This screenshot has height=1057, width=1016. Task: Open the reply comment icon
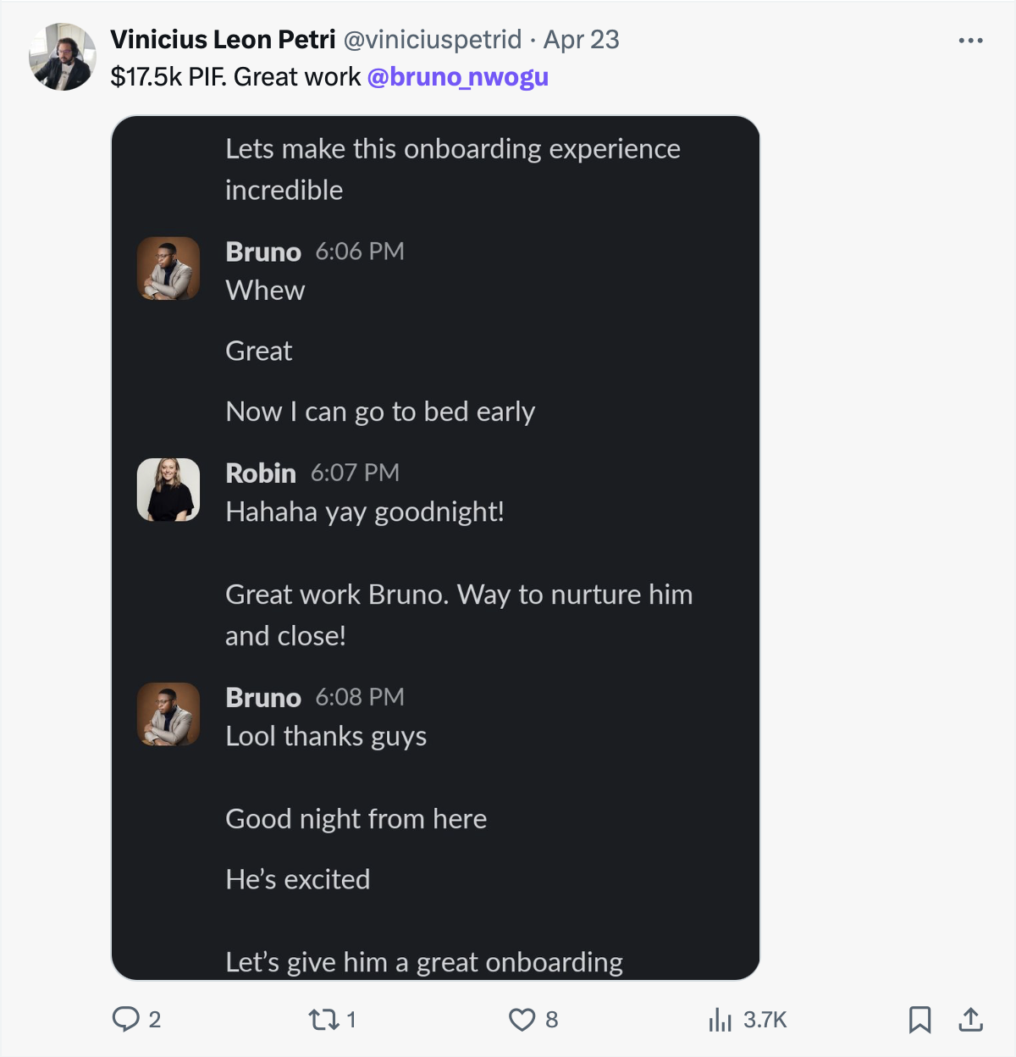[125, 1019]
